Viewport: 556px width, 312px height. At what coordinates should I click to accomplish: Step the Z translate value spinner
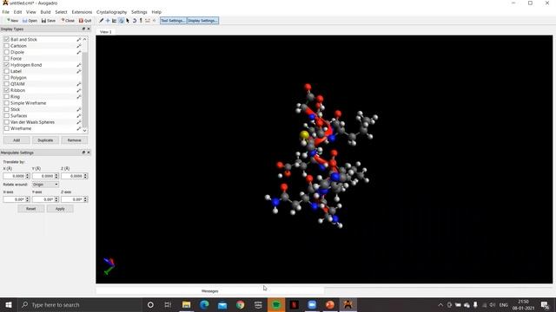pyautogui.click(x=85, y=176)
